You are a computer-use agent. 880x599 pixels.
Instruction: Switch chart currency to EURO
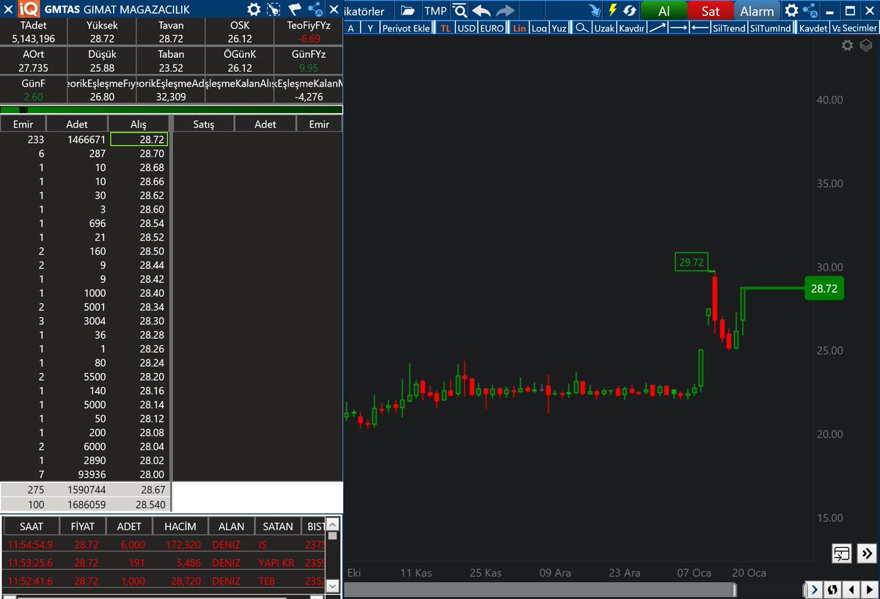492,28
